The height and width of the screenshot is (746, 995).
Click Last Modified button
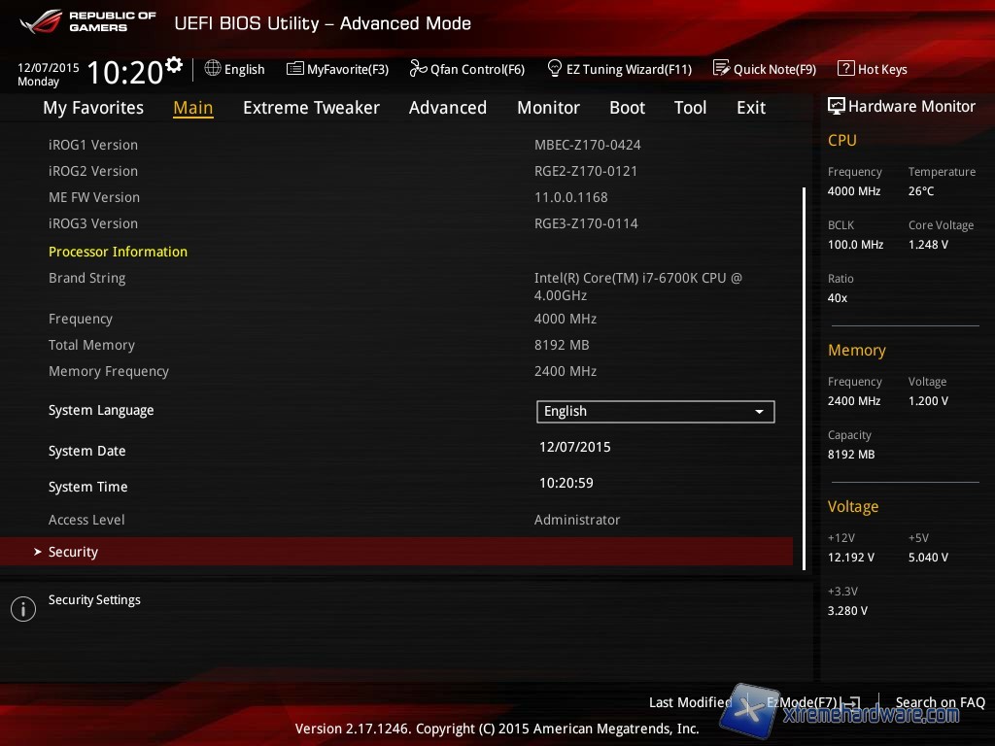point(690,702)
